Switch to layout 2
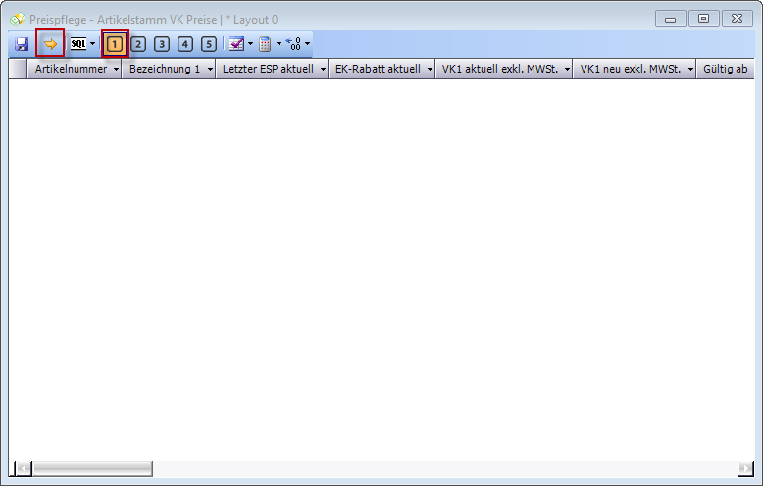Viewport: 763px width, 486px height. [x=138, y=44]
